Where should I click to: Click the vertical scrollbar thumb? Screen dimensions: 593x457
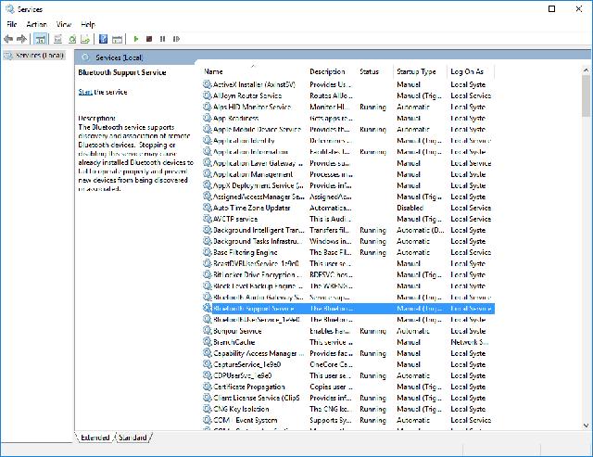(586, 95)
